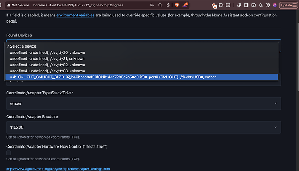The width and height of the screenshot is (299, 171).
Task: Click the homeassistant.local URL in address bar
Action: click(78, 5)
